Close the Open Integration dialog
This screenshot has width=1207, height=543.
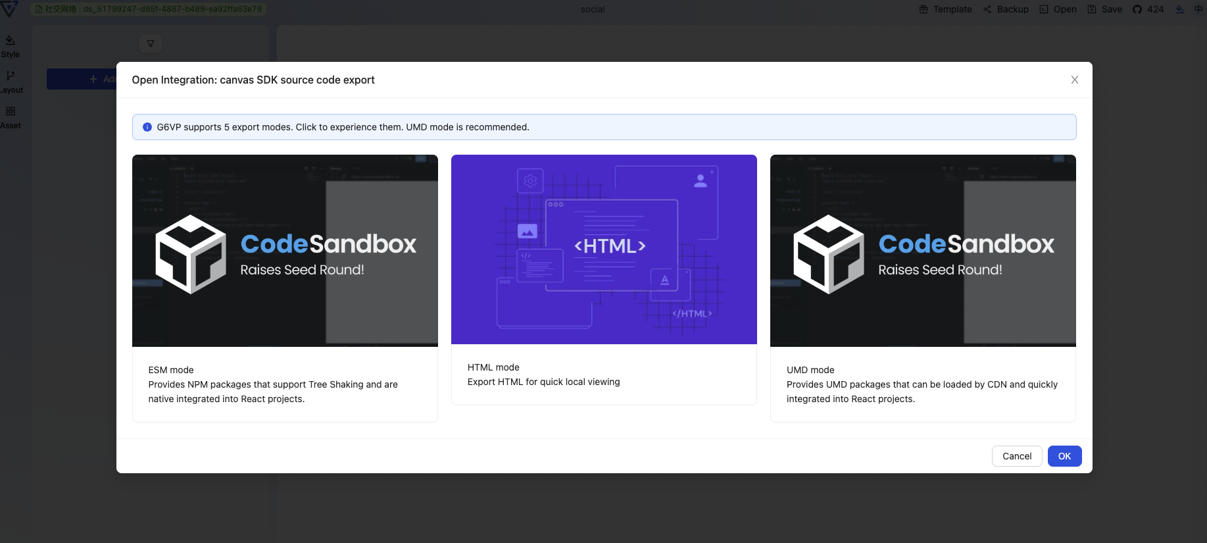coord(1075,80)
